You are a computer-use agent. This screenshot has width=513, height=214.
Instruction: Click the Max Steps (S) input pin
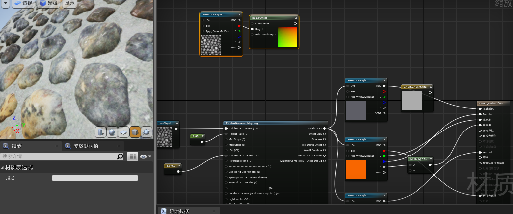[x=226, y=145]
